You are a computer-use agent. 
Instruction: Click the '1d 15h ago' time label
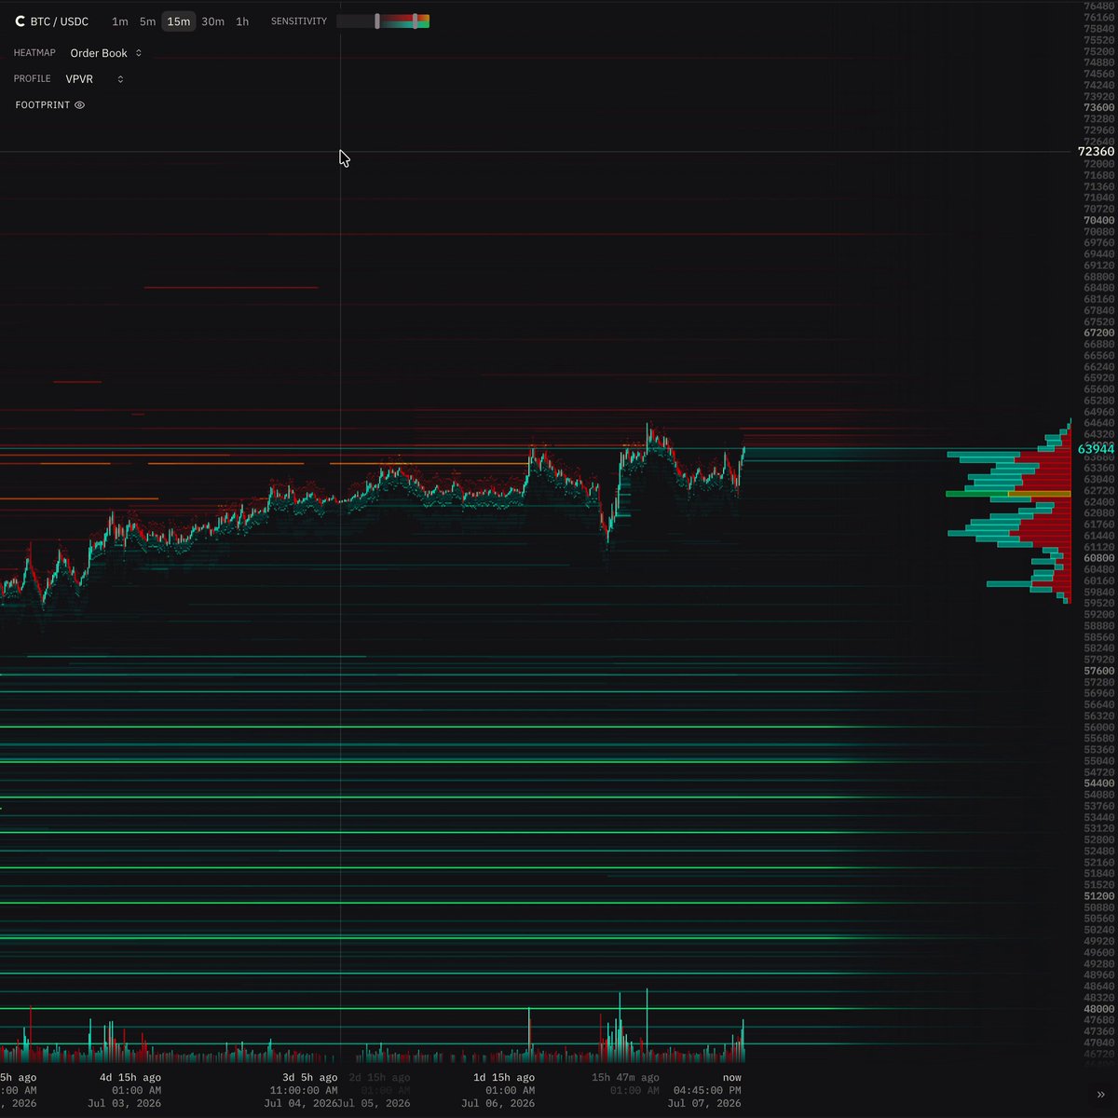504,1077
